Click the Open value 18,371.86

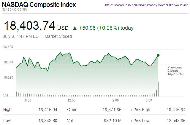(x=112, y=110)
